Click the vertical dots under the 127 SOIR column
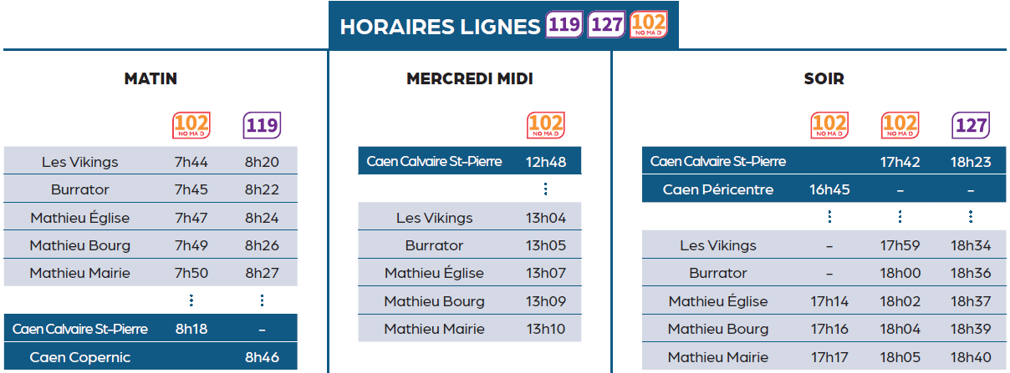The width and height of the screenshot is (1010, 373). pos(971,217)
